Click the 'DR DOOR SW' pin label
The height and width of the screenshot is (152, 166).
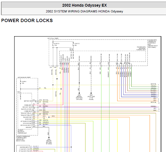click(x=27, y=123)
